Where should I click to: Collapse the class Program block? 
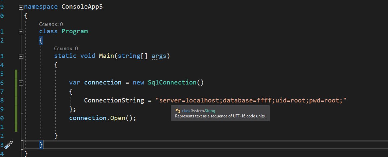coord(21,32)
